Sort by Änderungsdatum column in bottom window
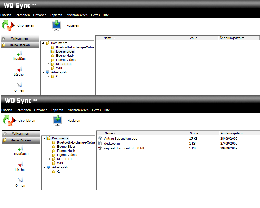 (x=240, y=133)
